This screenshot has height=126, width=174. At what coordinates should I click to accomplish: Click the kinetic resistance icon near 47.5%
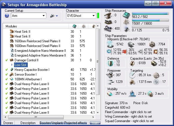(140, 52)
